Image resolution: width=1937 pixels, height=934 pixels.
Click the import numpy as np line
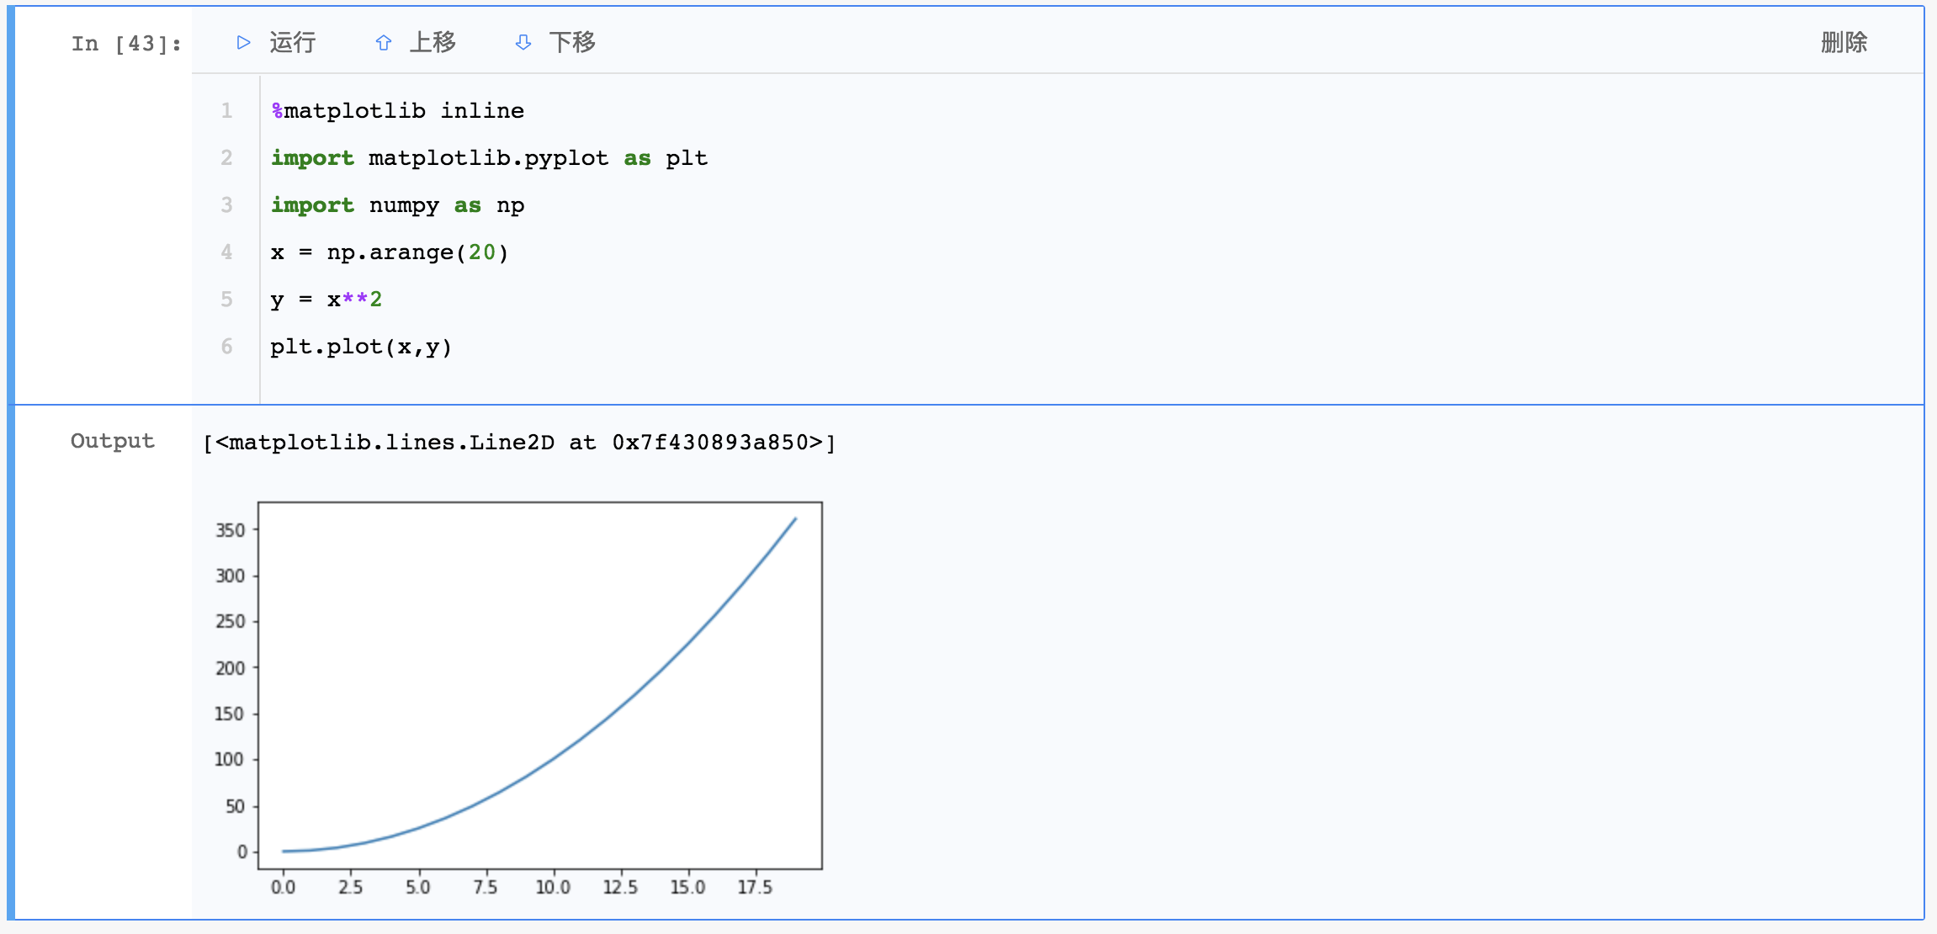(x=397, y=205)
